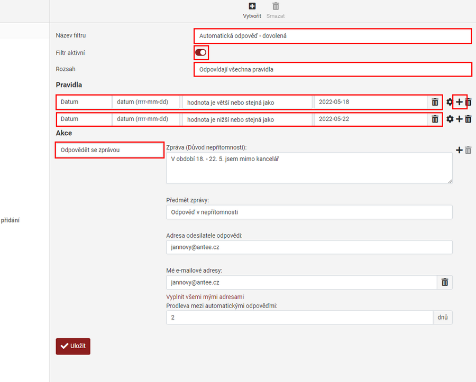Click the Název filtru text field
This screenshot has height=382, width=476.
coord(332,36)
